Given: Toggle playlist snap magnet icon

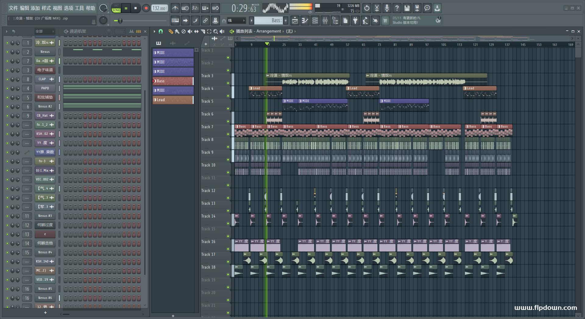Looking at the screenshot, I should 161,31.
